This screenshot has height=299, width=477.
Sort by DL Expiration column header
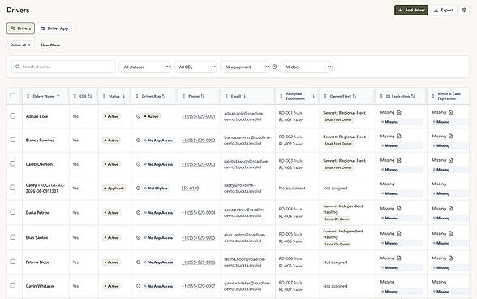point(400,96)
